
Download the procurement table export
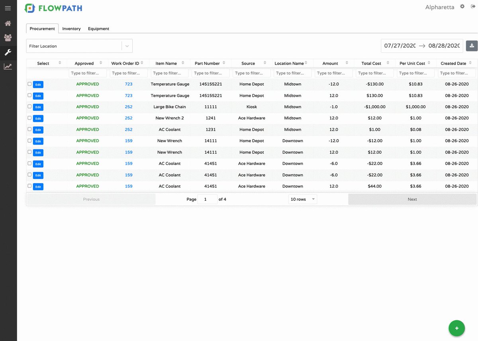pyautogui.click(x=472, y=45)
